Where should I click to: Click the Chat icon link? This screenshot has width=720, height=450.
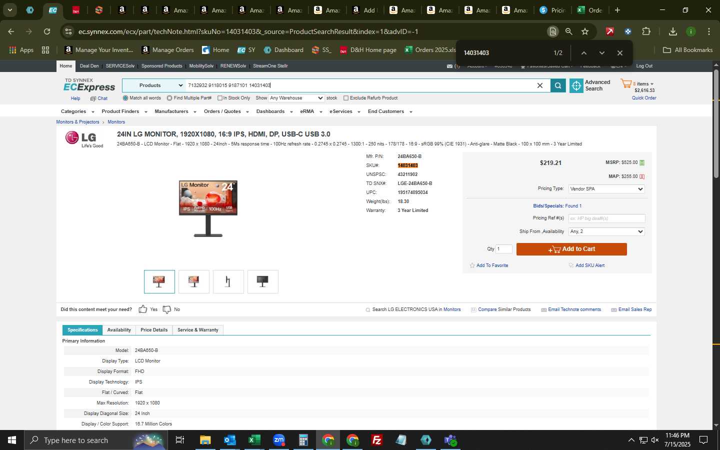point(99,98)
